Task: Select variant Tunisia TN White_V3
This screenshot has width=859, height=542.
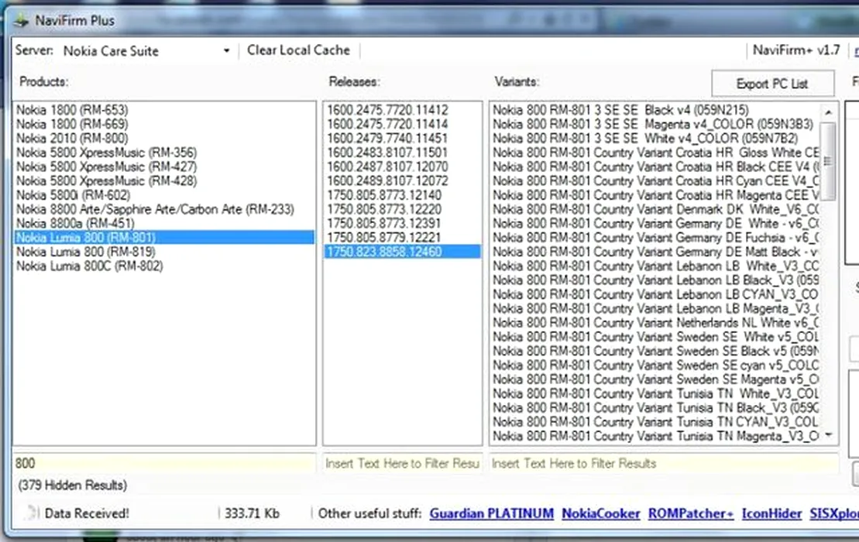Action: (x=656, y=393)
